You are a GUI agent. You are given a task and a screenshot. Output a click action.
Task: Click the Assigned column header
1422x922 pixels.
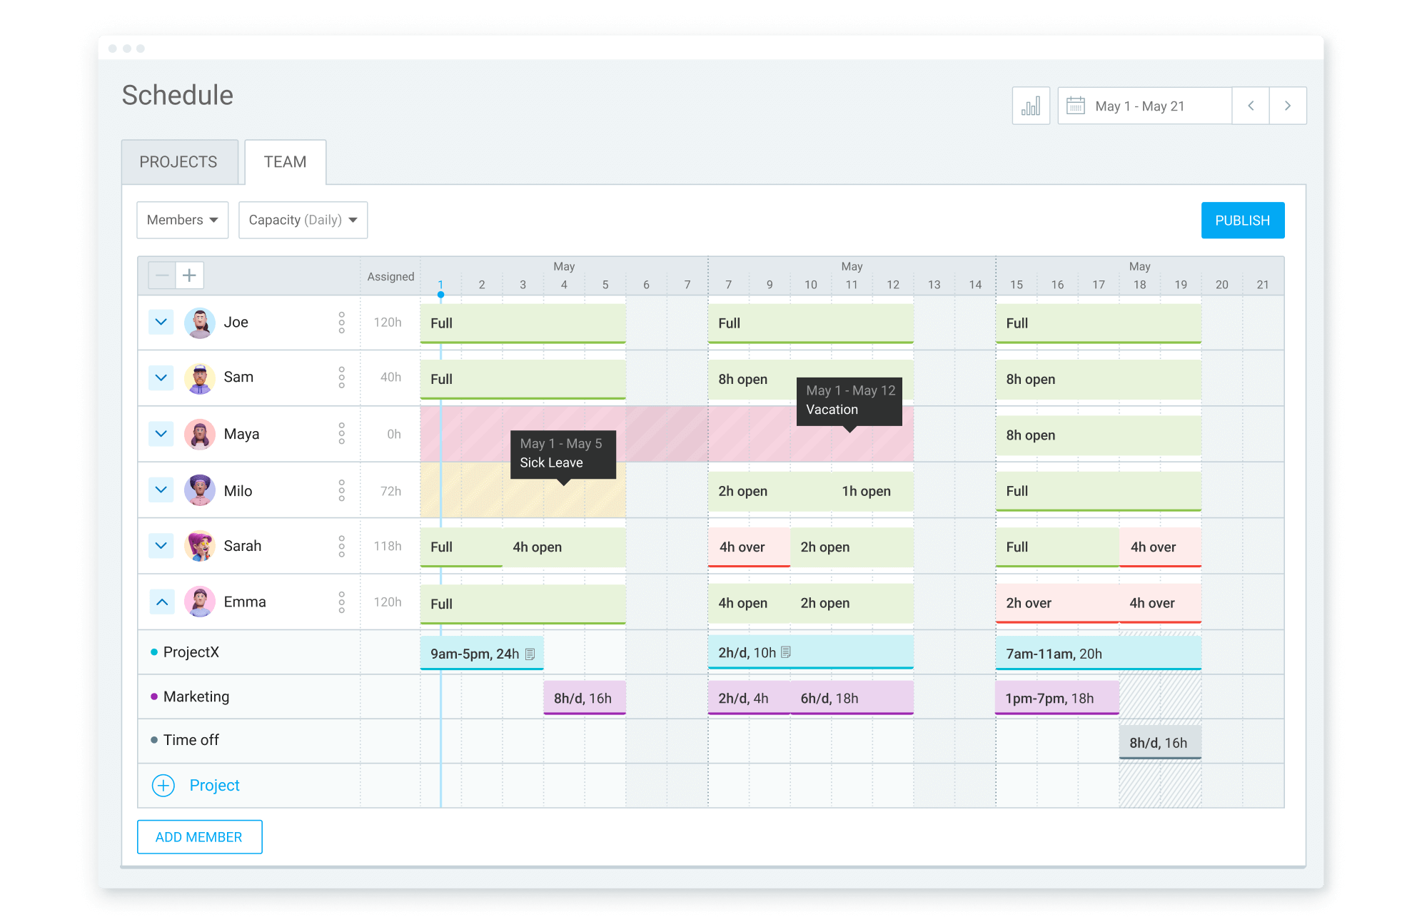pyautogui.click(x=390, y=276)
